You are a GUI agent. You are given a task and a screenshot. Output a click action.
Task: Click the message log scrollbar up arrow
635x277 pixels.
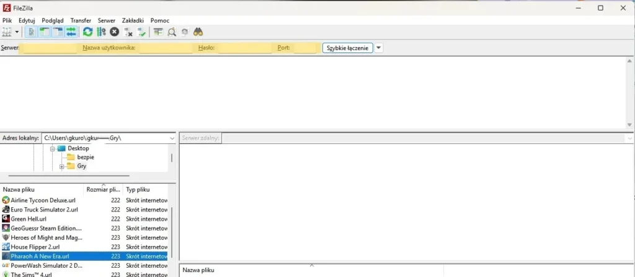pos(629,61)
